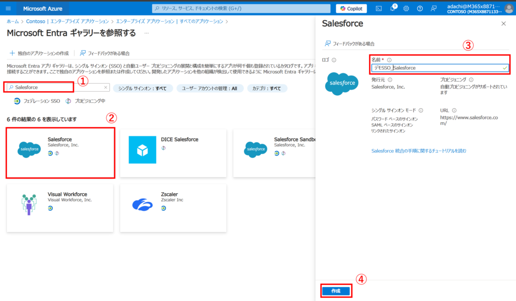Open the カテゴリ: すべて filter
The image size is (516, 301).
click(267, 89)
